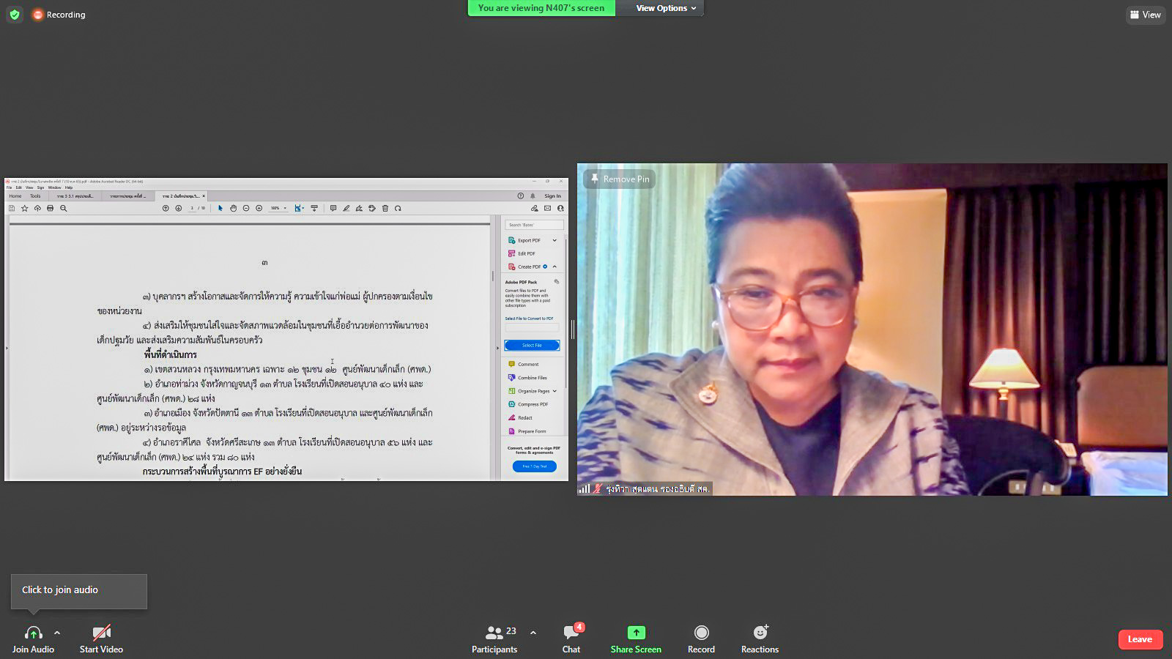Click the upload to cloud icon
Image resolution: width=1172 pixels, height=659 pixels.
coord(37,209)
